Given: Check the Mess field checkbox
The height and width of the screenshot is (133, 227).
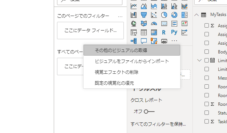Looking at the screenshot, I should 207,78.
